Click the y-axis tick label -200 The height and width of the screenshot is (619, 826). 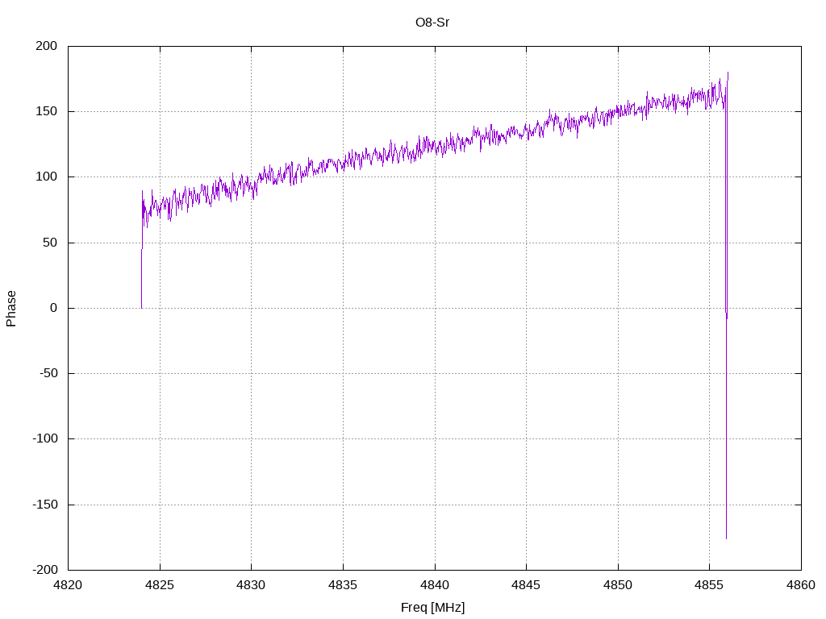45,570
